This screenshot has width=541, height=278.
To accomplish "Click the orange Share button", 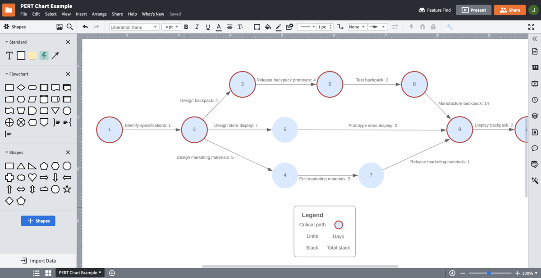I will [509, 10].
